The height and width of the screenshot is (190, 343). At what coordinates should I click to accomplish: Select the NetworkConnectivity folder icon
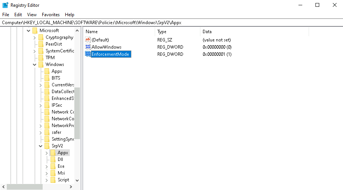[47, 119]
